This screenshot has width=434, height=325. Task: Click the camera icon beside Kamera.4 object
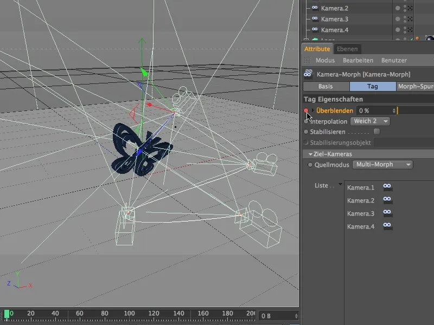pos(315,30)
